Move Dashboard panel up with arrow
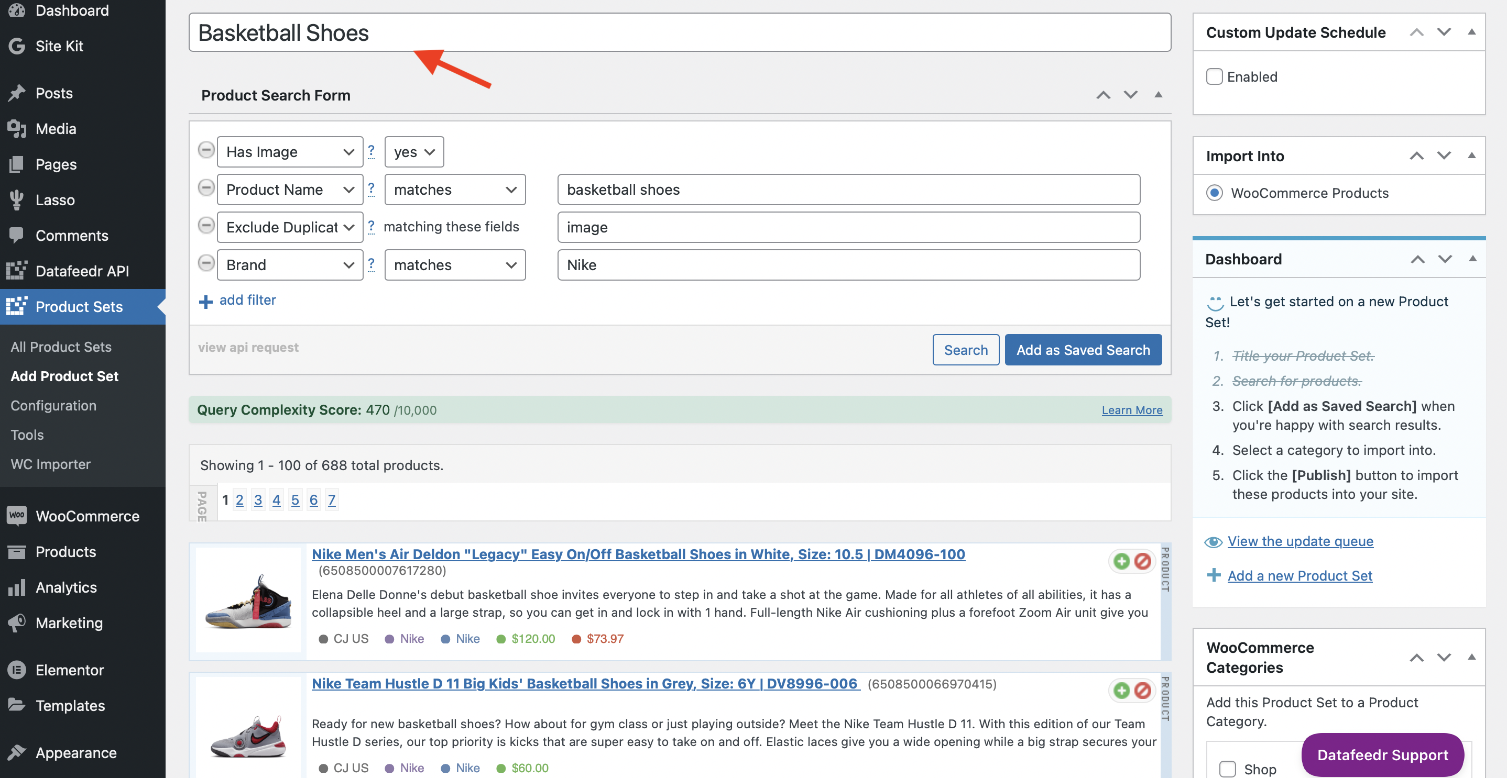This screenshot has height=778, width=1507. (x=1417, y=259)
